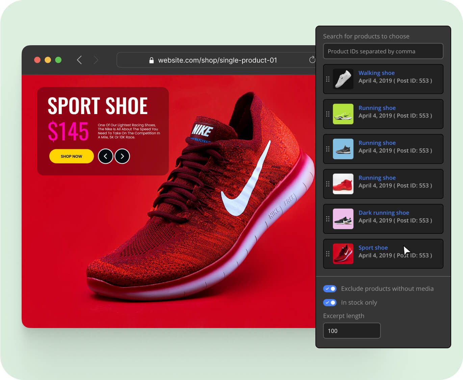Click the Search for products to choose label
Screen dimensions: 463x380
pyautogui.click(x=366, y=36)
